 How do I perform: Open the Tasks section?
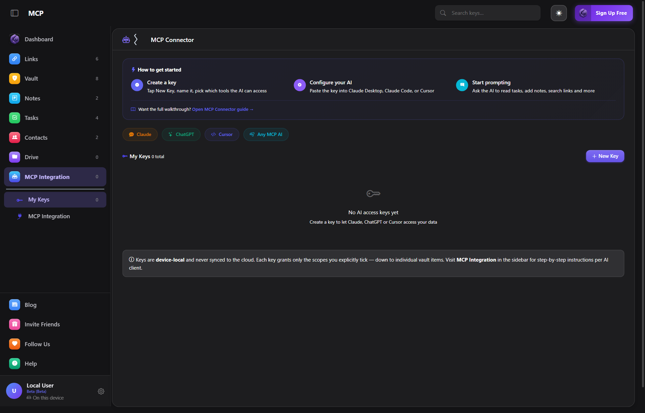tap(55, 118)
